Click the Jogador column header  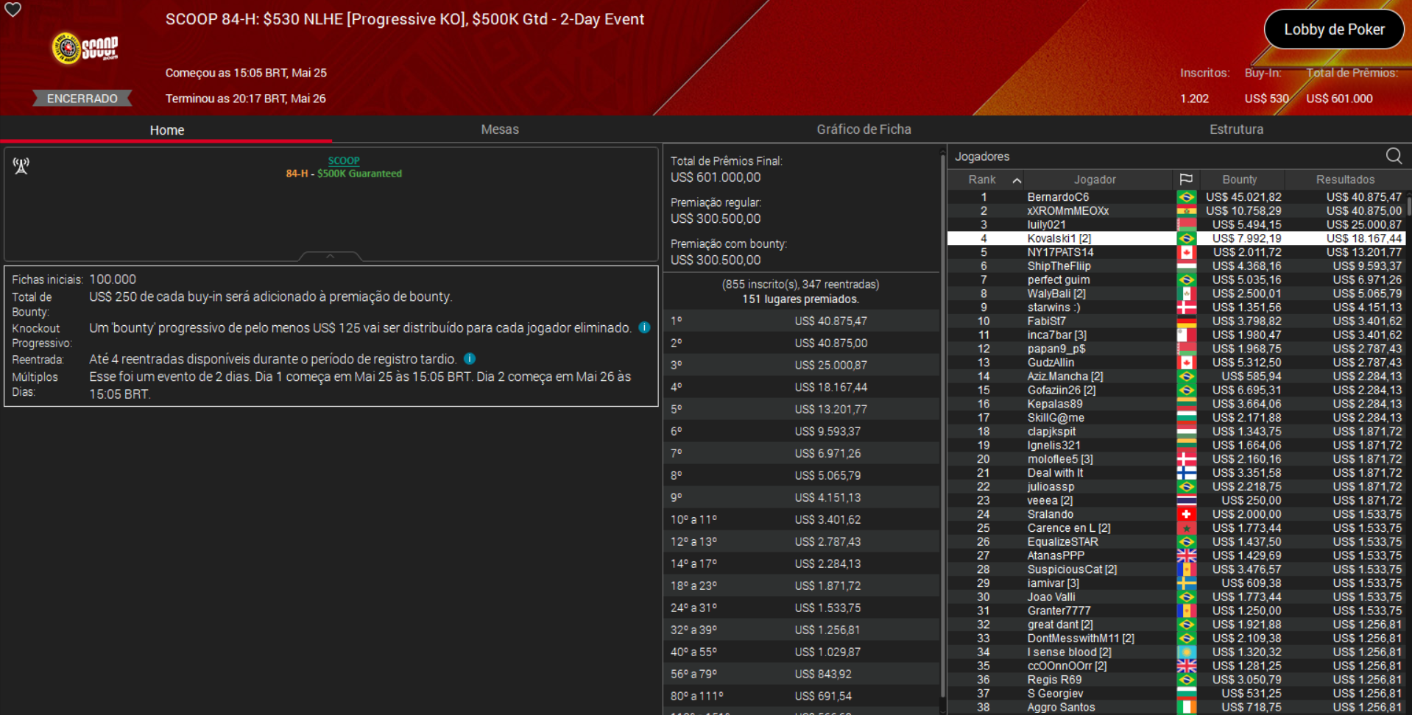(1095, 179)
